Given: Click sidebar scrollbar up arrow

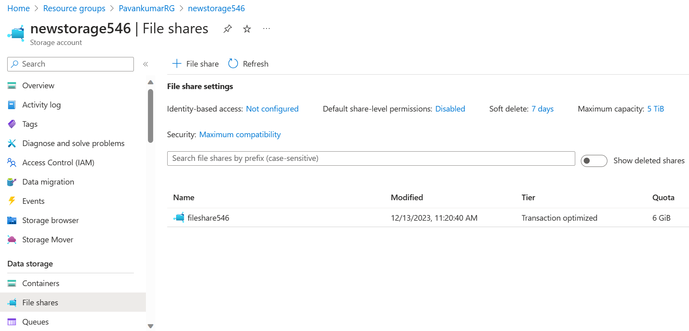Looking at the screenshot, I should (151, 82).
